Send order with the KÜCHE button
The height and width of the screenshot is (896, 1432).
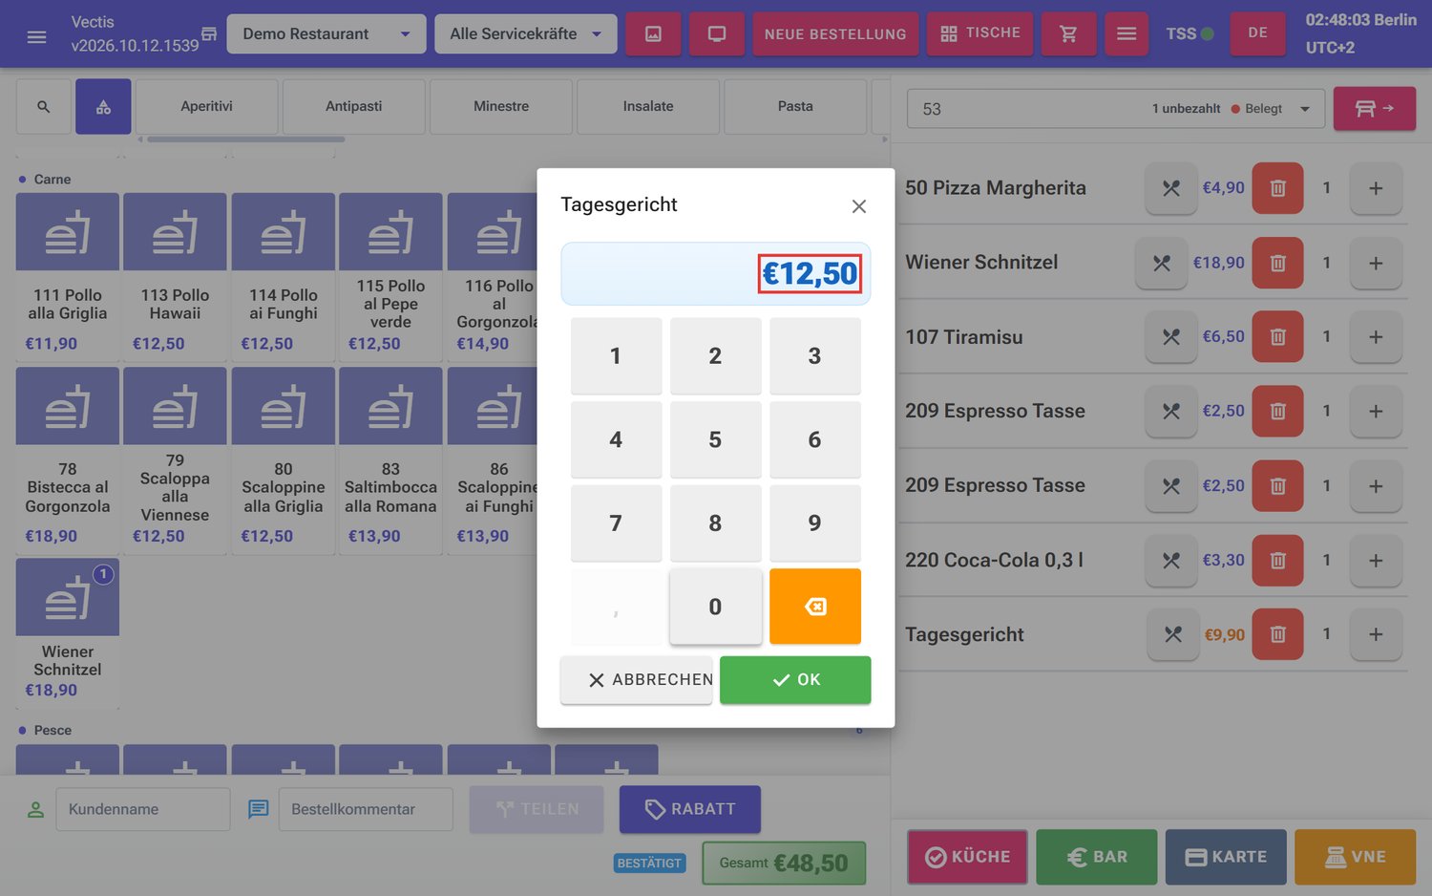point(967,857)
